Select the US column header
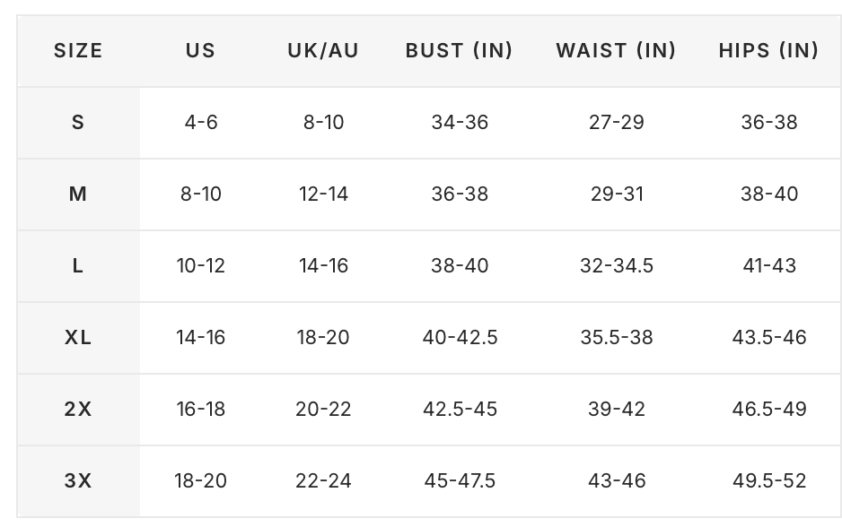This screenshot has height=527, width=842. pyautogui.click(x=200, y=51)
